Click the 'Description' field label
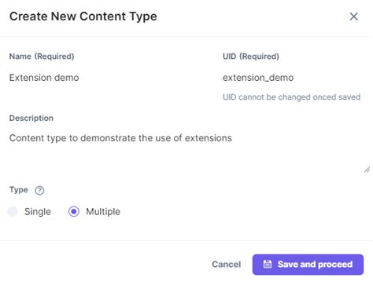Viewport: 373px width, 285px height. pos(31,118)
